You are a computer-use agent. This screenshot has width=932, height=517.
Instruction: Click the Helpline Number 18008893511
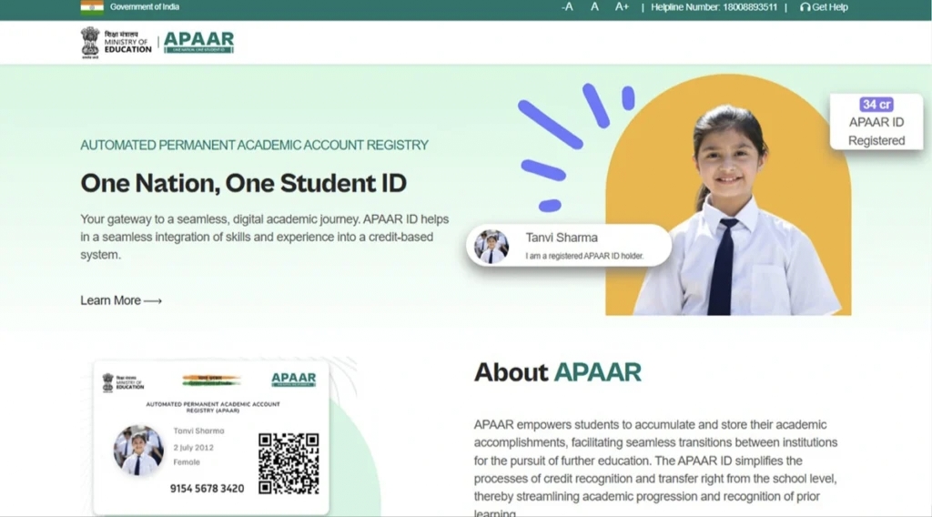(x=714, y=7)
